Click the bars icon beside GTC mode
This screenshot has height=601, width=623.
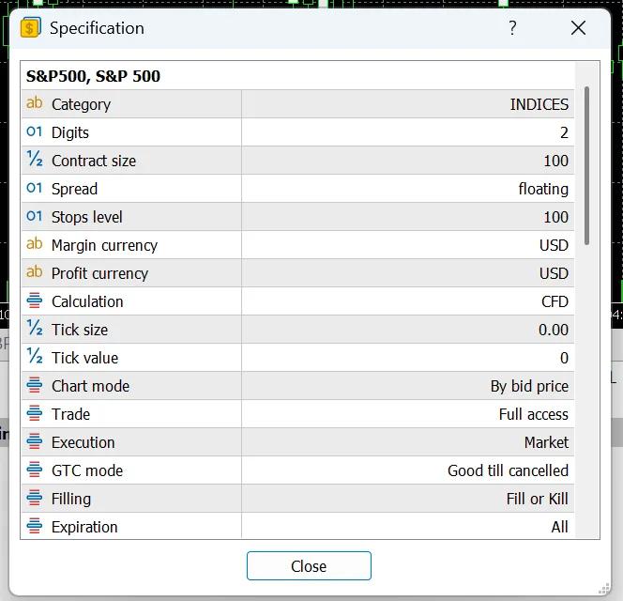point(34,470)
